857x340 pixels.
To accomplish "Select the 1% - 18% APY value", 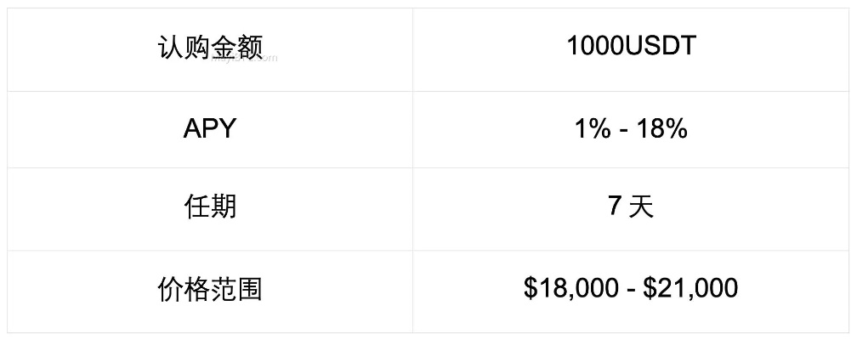I will [x=631, y=129].
